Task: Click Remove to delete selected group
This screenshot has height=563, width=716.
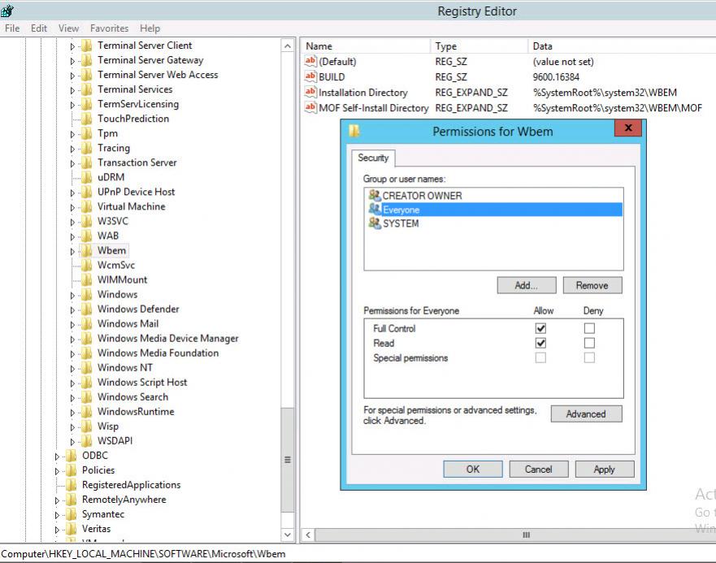Action: (592, 285)
